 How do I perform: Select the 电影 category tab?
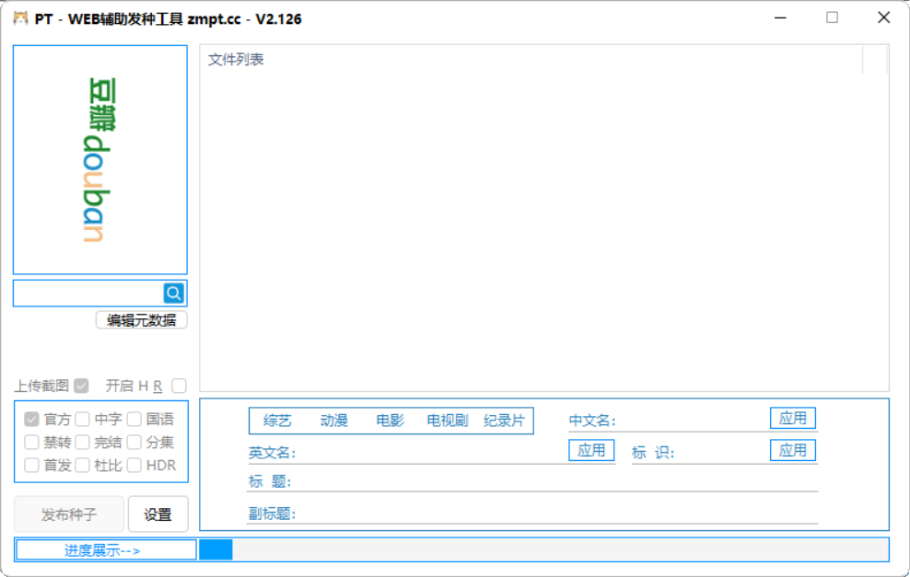click(x=390, y=420)
